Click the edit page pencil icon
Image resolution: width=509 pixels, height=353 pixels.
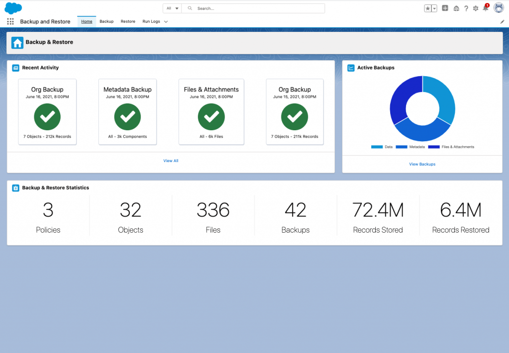[502, 22]
